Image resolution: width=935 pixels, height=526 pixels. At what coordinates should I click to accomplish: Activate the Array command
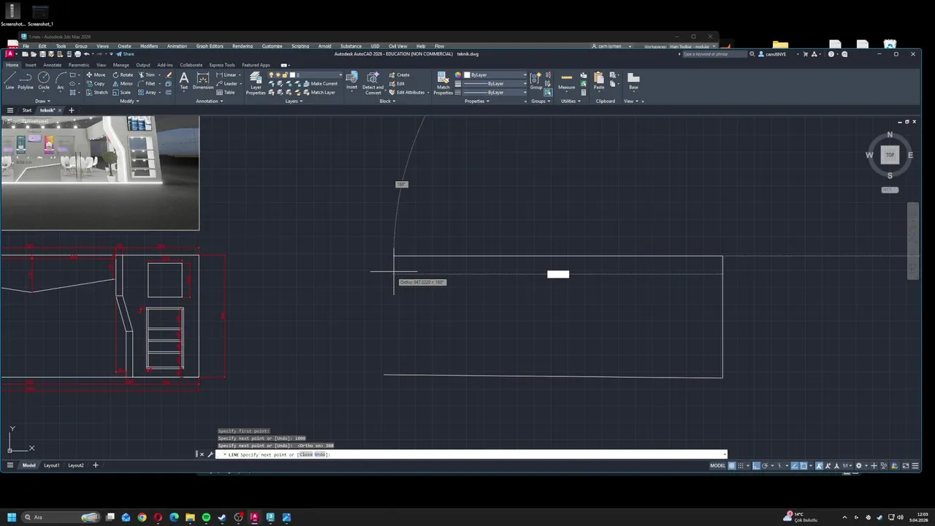point(147,92)
